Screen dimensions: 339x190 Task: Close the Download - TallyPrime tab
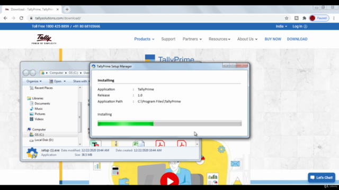point(58,9)
